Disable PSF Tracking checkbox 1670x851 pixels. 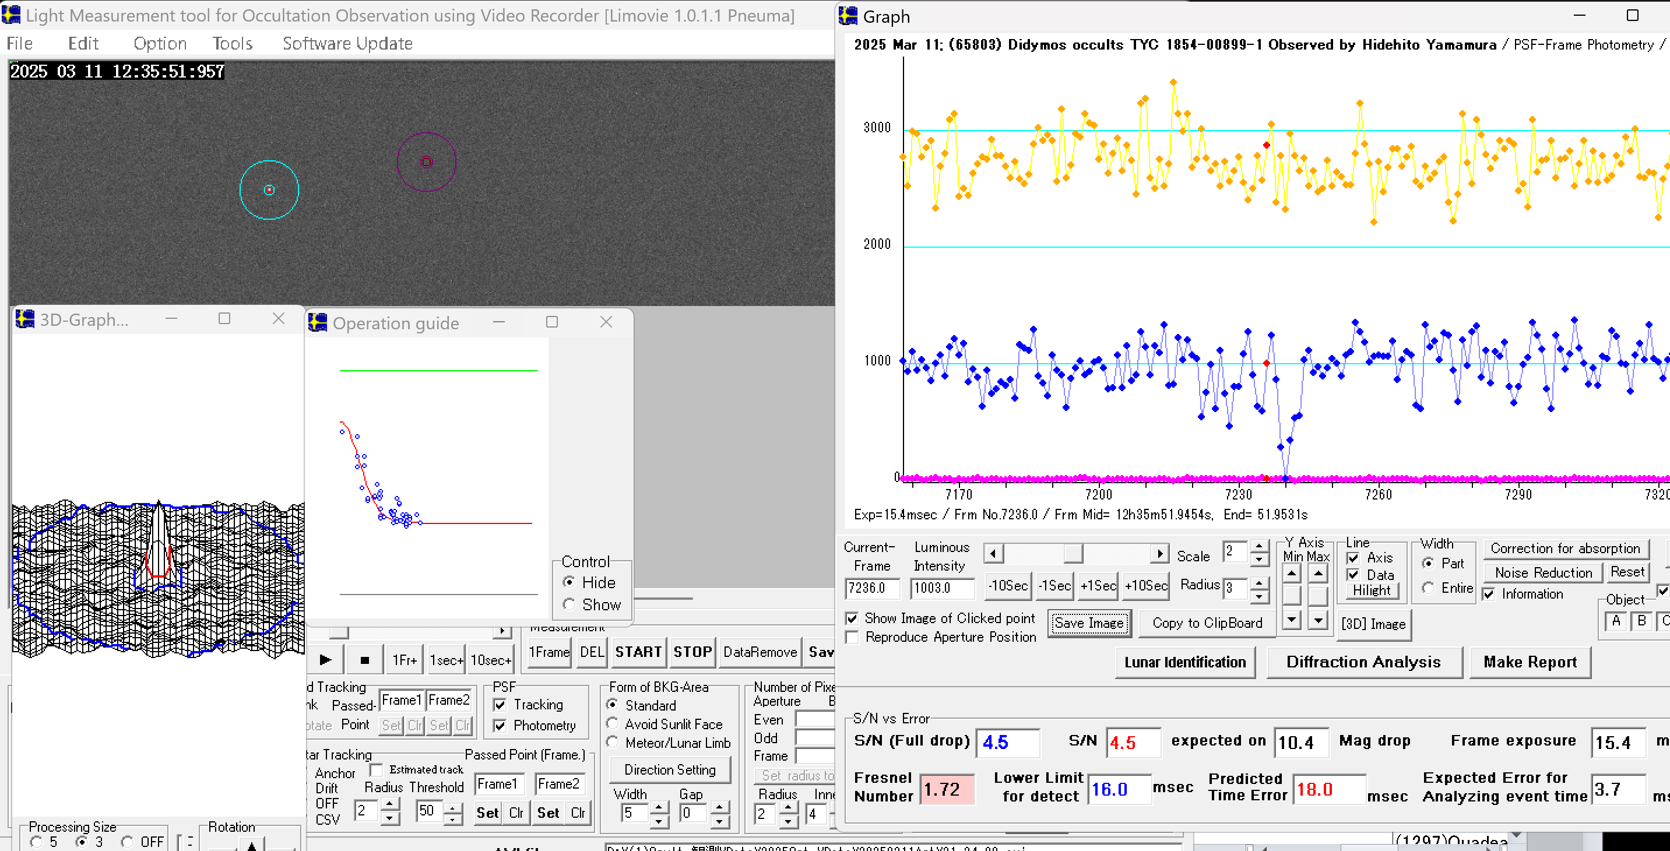coord(500,705)
